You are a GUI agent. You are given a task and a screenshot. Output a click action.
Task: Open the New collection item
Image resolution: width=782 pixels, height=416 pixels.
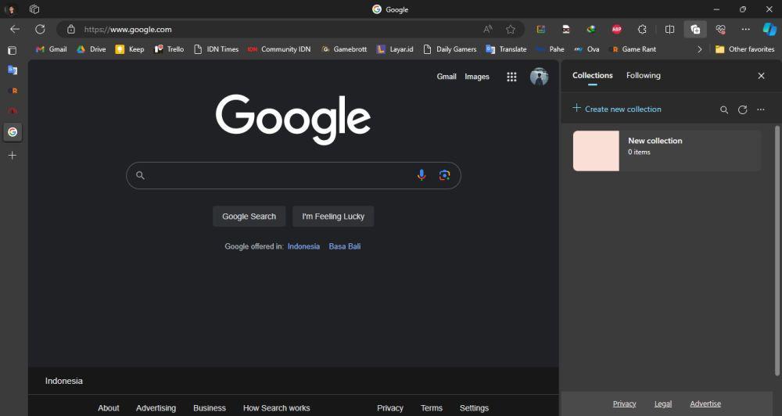pyautogui.click(x=667, y=151)
